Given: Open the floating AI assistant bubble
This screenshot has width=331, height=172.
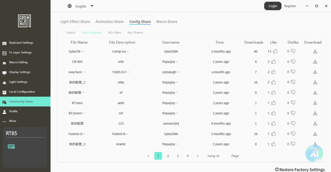Looking at the screenshot, I should point(314,153).
